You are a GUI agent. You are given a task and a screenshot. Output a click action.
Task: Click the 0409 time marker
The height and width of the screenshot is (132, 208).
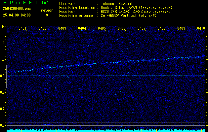pos(181,28)
